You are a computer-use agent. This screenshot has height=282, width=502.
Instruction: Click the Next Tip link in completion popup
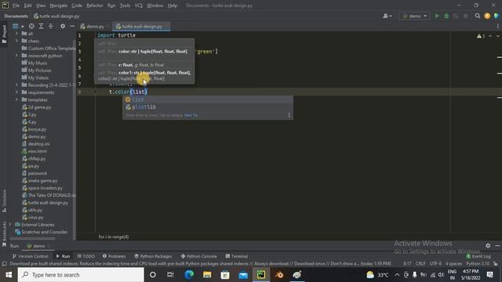coord(191,115)
